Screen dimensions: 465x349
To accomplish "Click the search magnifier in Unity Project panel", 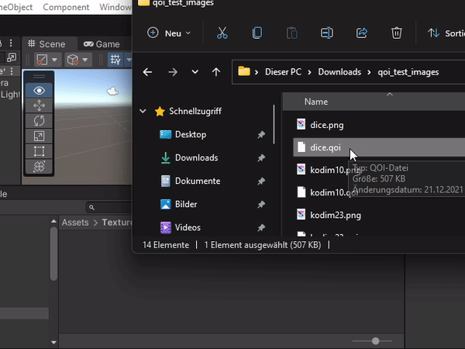I will point(91,207).
